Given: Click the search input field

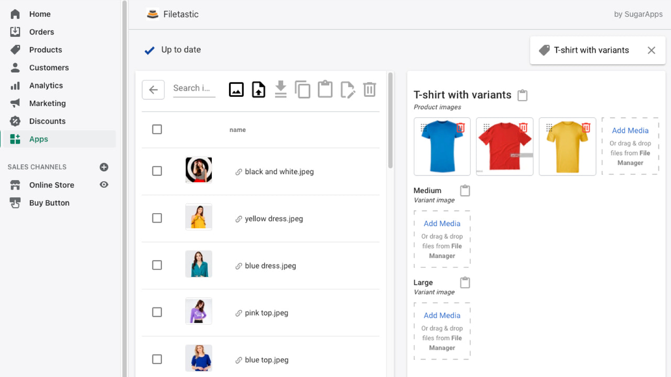Looking at the screenshot, I should pos(194,88).
